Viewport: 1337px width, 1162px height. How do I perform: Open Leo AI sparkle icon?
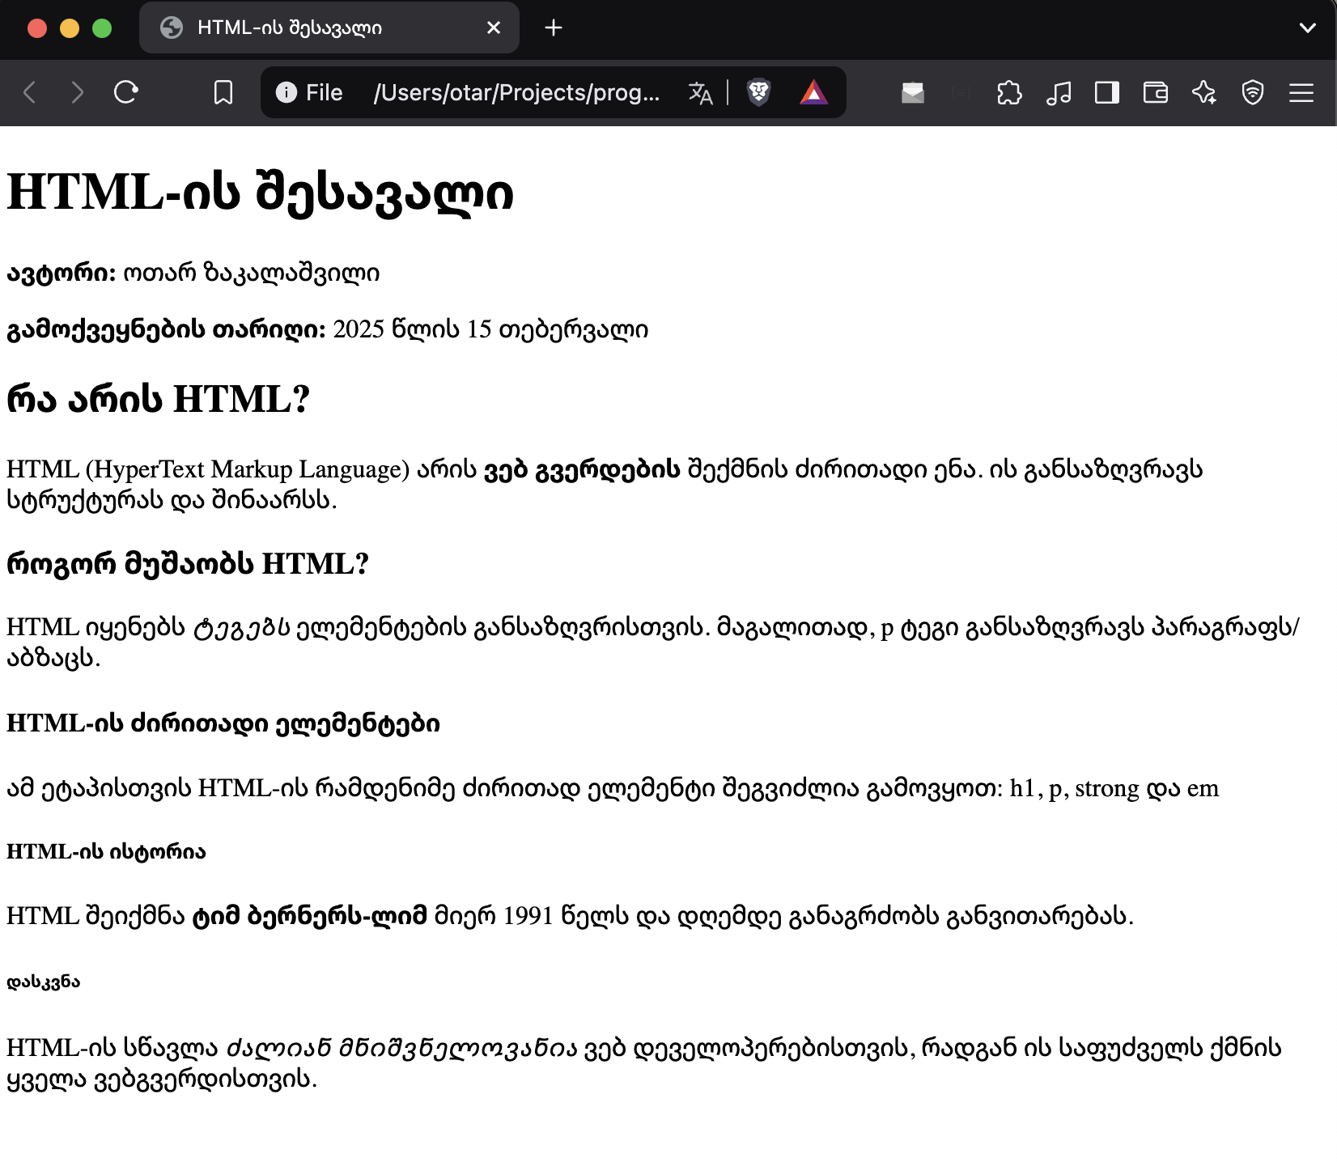1204,92
